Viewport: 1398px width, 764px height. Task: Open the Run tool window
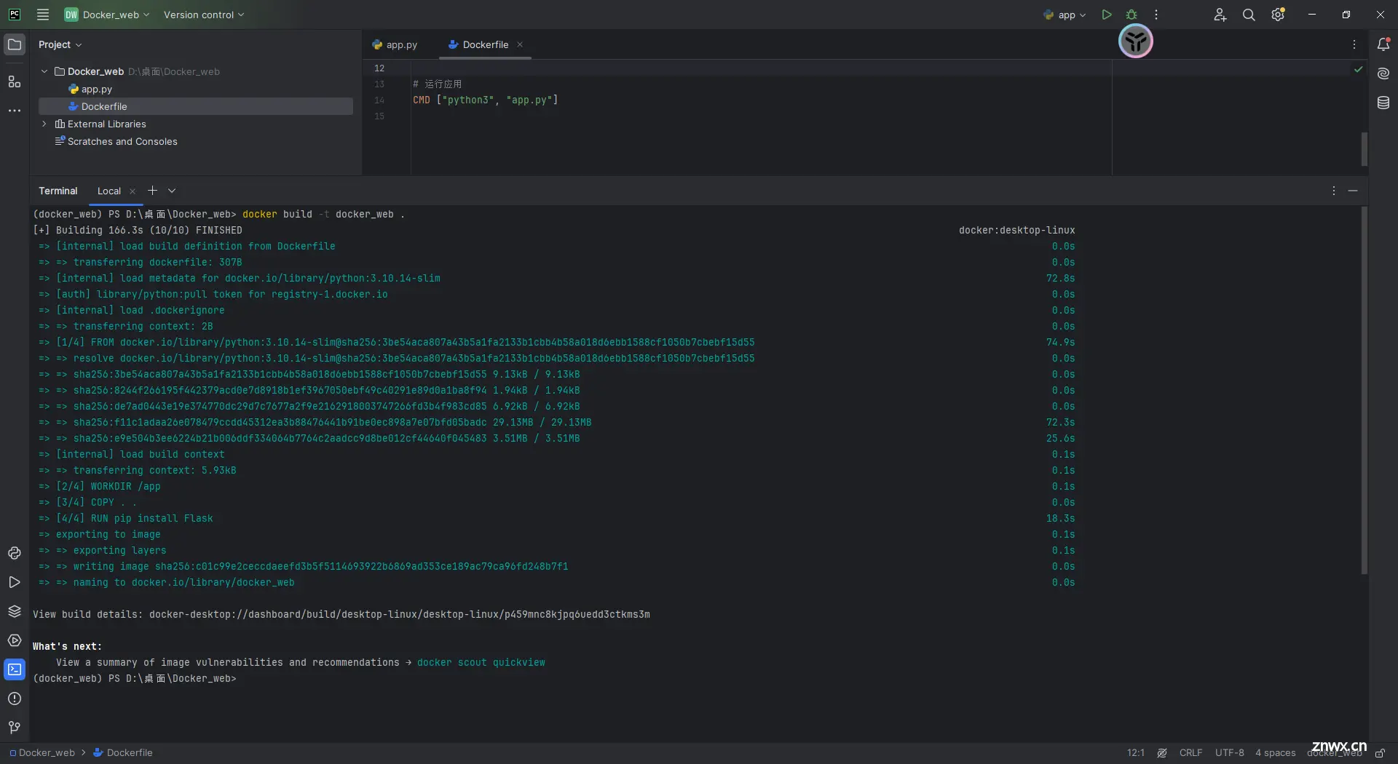(x=15, y=582)
